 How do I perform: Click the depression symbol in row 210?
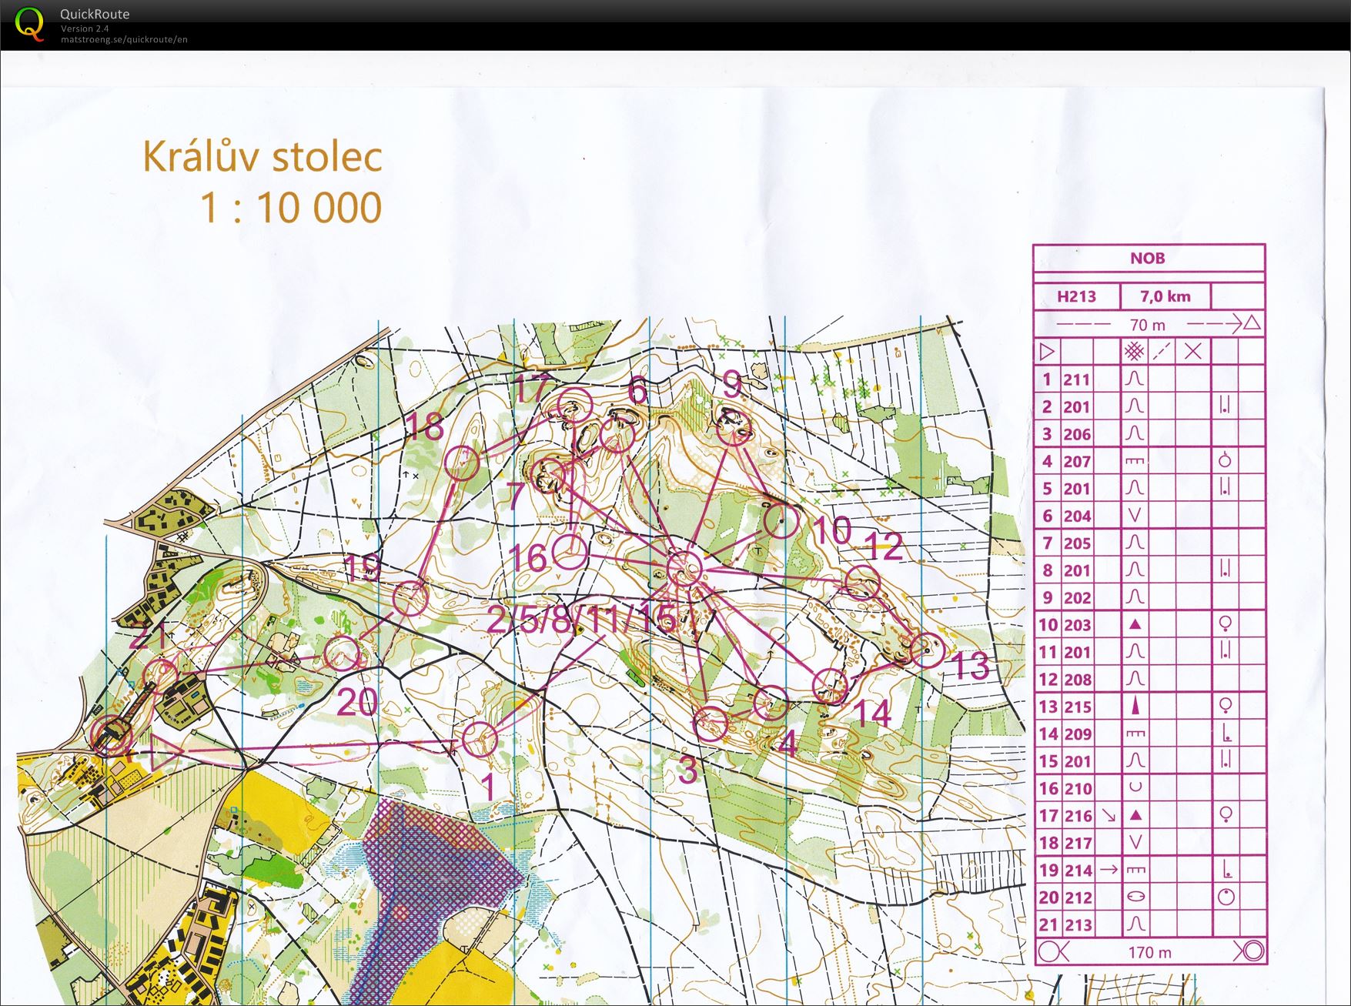pyautogui.click(x=1135, y=787)
